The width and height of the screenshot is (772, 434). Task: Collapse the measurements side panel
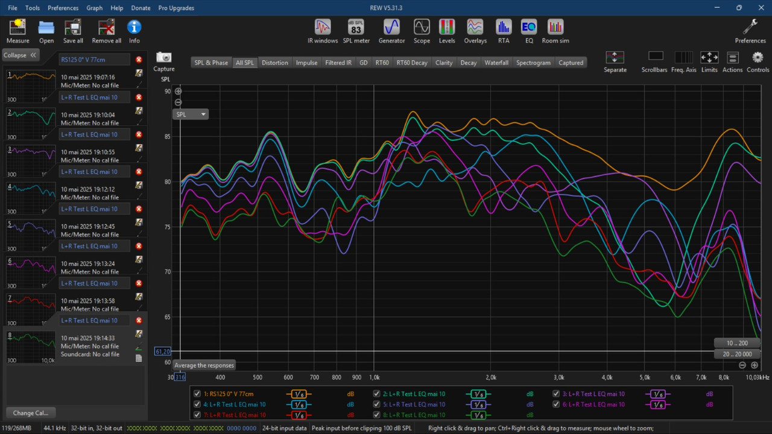coord(20,55)
